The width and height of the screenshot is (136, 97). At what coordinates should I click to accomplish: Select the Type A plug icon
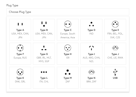click(20, 24)
